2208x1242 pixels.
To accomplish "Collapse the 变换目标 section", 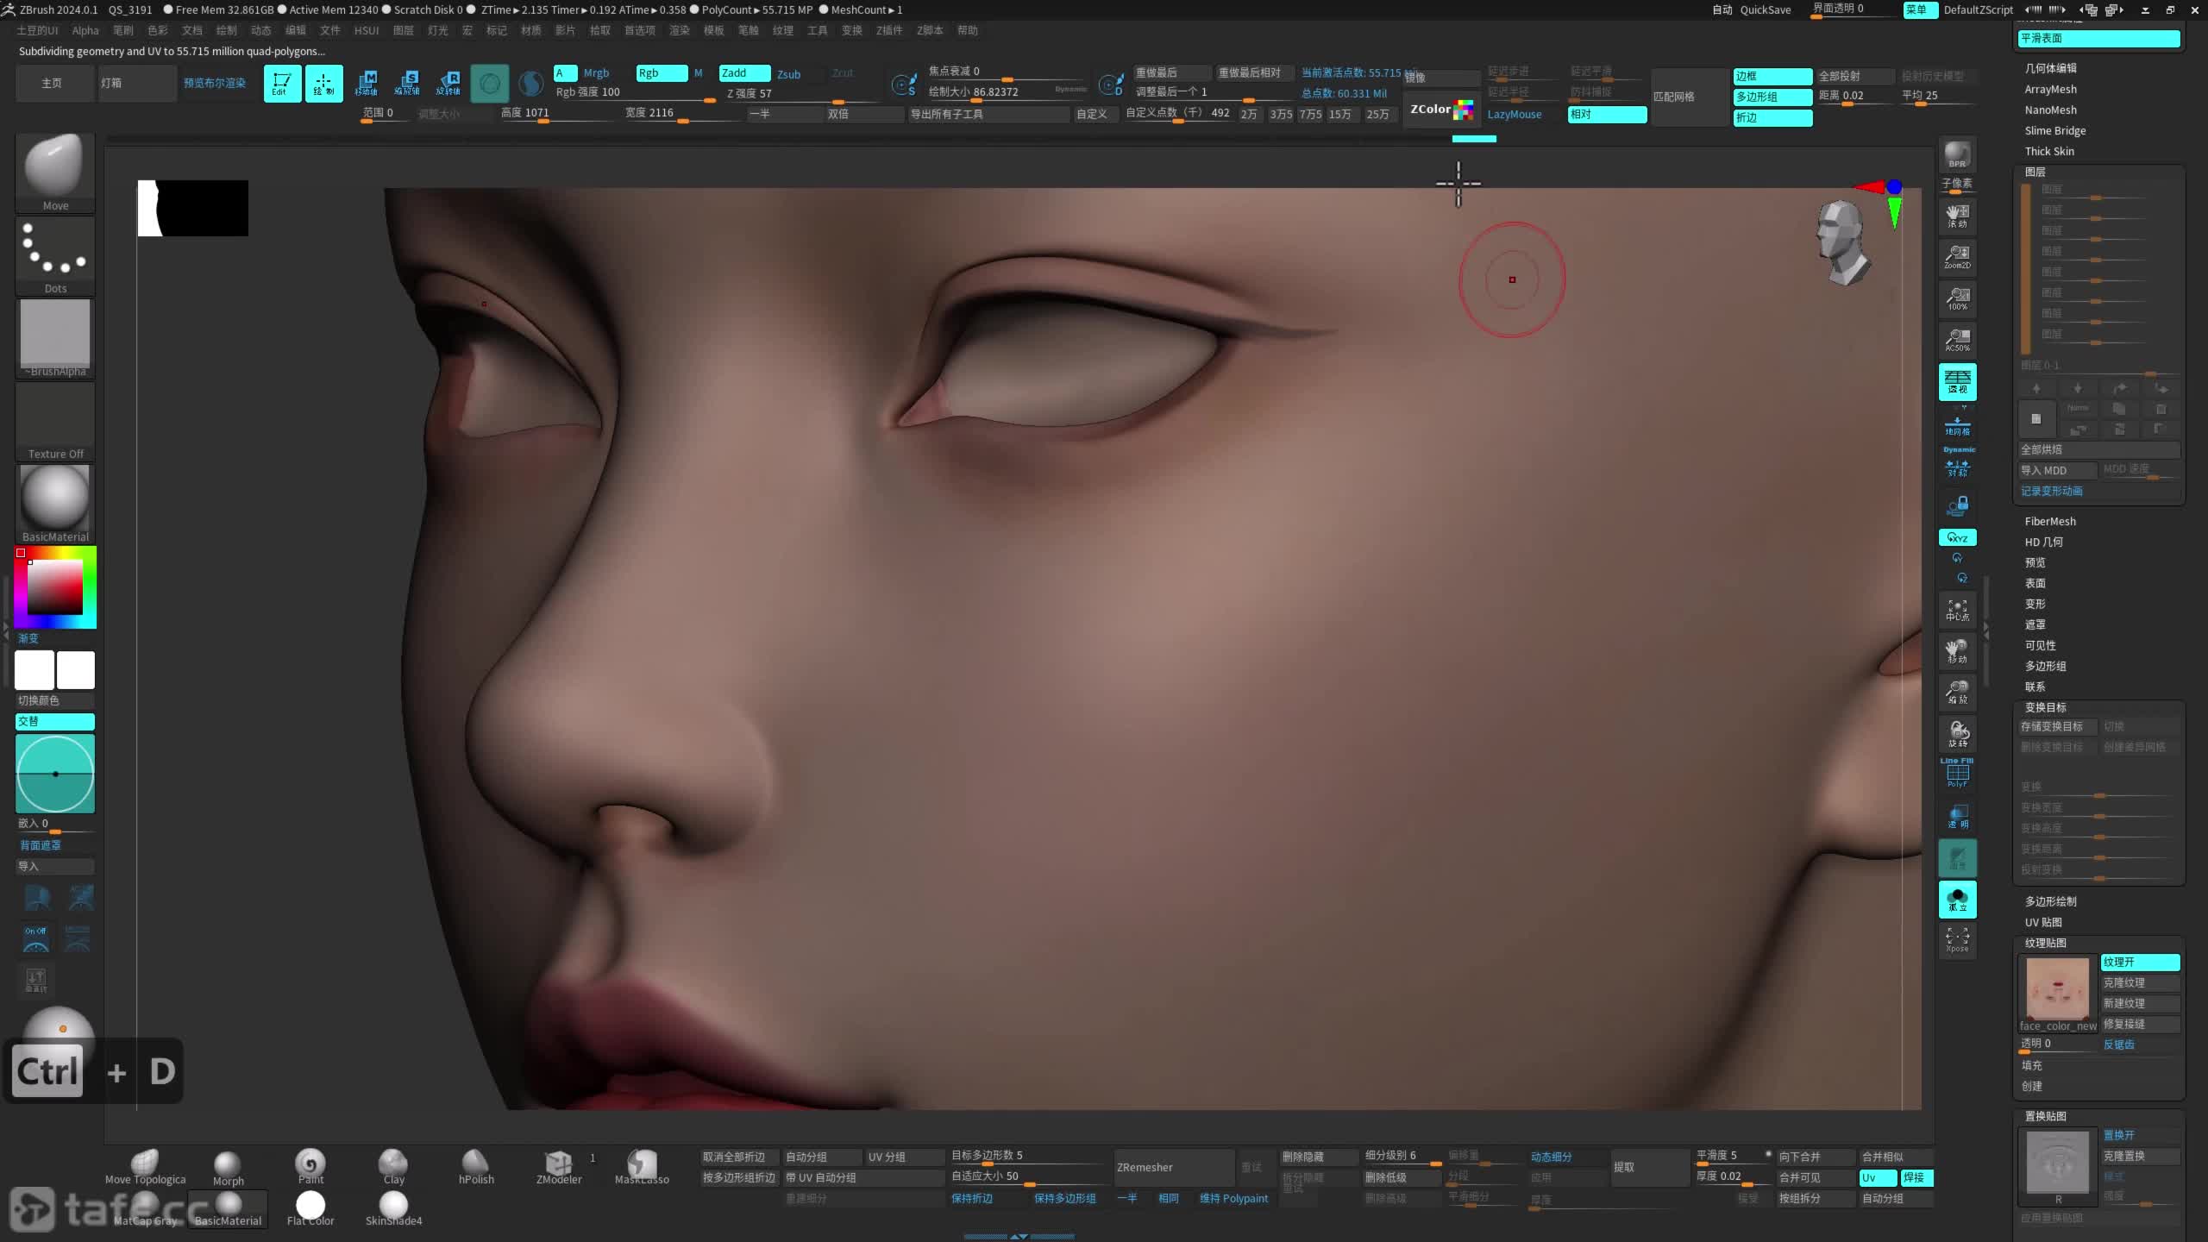I will (x=2045, y=707).
